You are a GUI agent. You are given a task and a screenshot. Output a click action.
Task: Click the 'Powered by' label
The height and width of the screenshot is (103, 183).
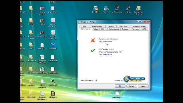118,81
